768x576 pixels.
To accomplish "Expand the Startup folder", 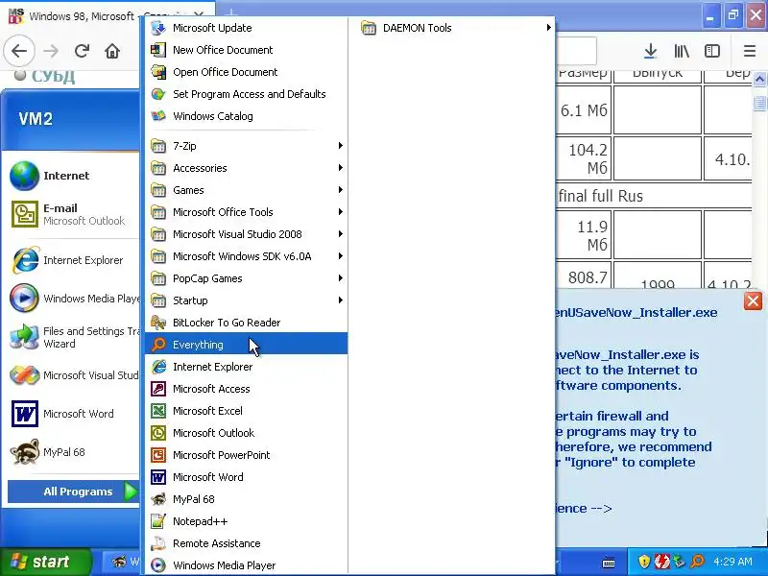I will [247, 300].
